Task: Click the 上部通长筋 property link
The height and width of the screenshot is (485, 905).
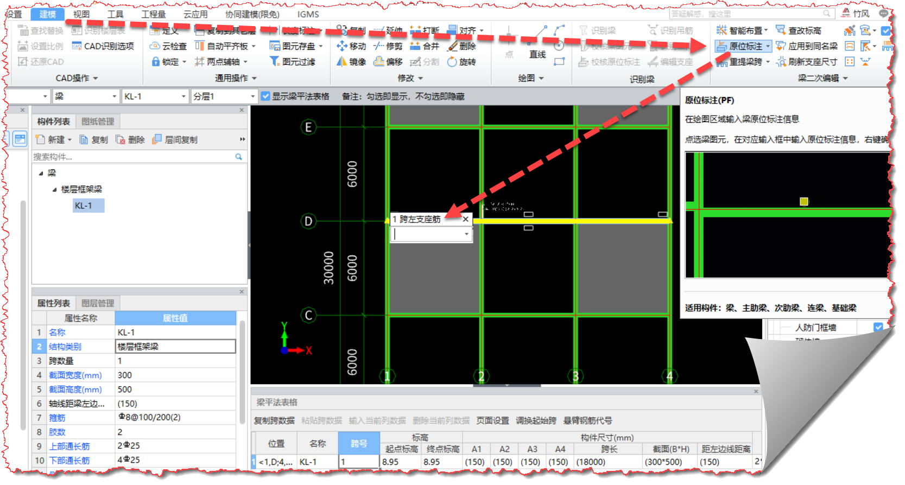Action: pos(69,446)
